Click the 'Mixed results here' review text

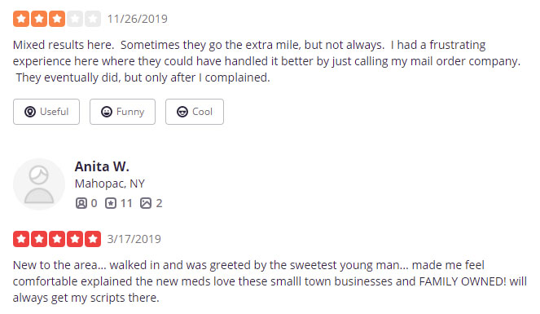(x=267, y=61)
